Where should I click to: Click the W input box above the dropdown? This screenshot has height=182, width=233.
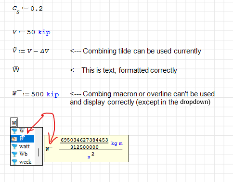(x=14, y=123)
